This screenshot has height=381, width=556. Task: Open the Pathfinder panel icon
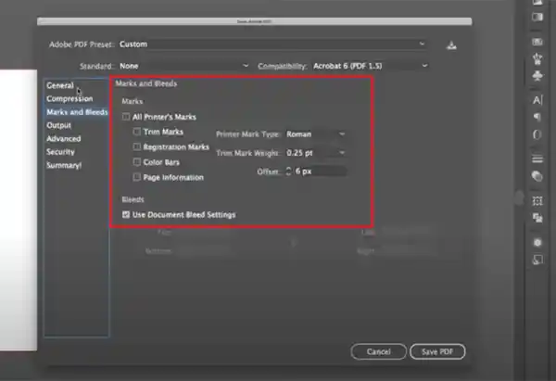537,218
